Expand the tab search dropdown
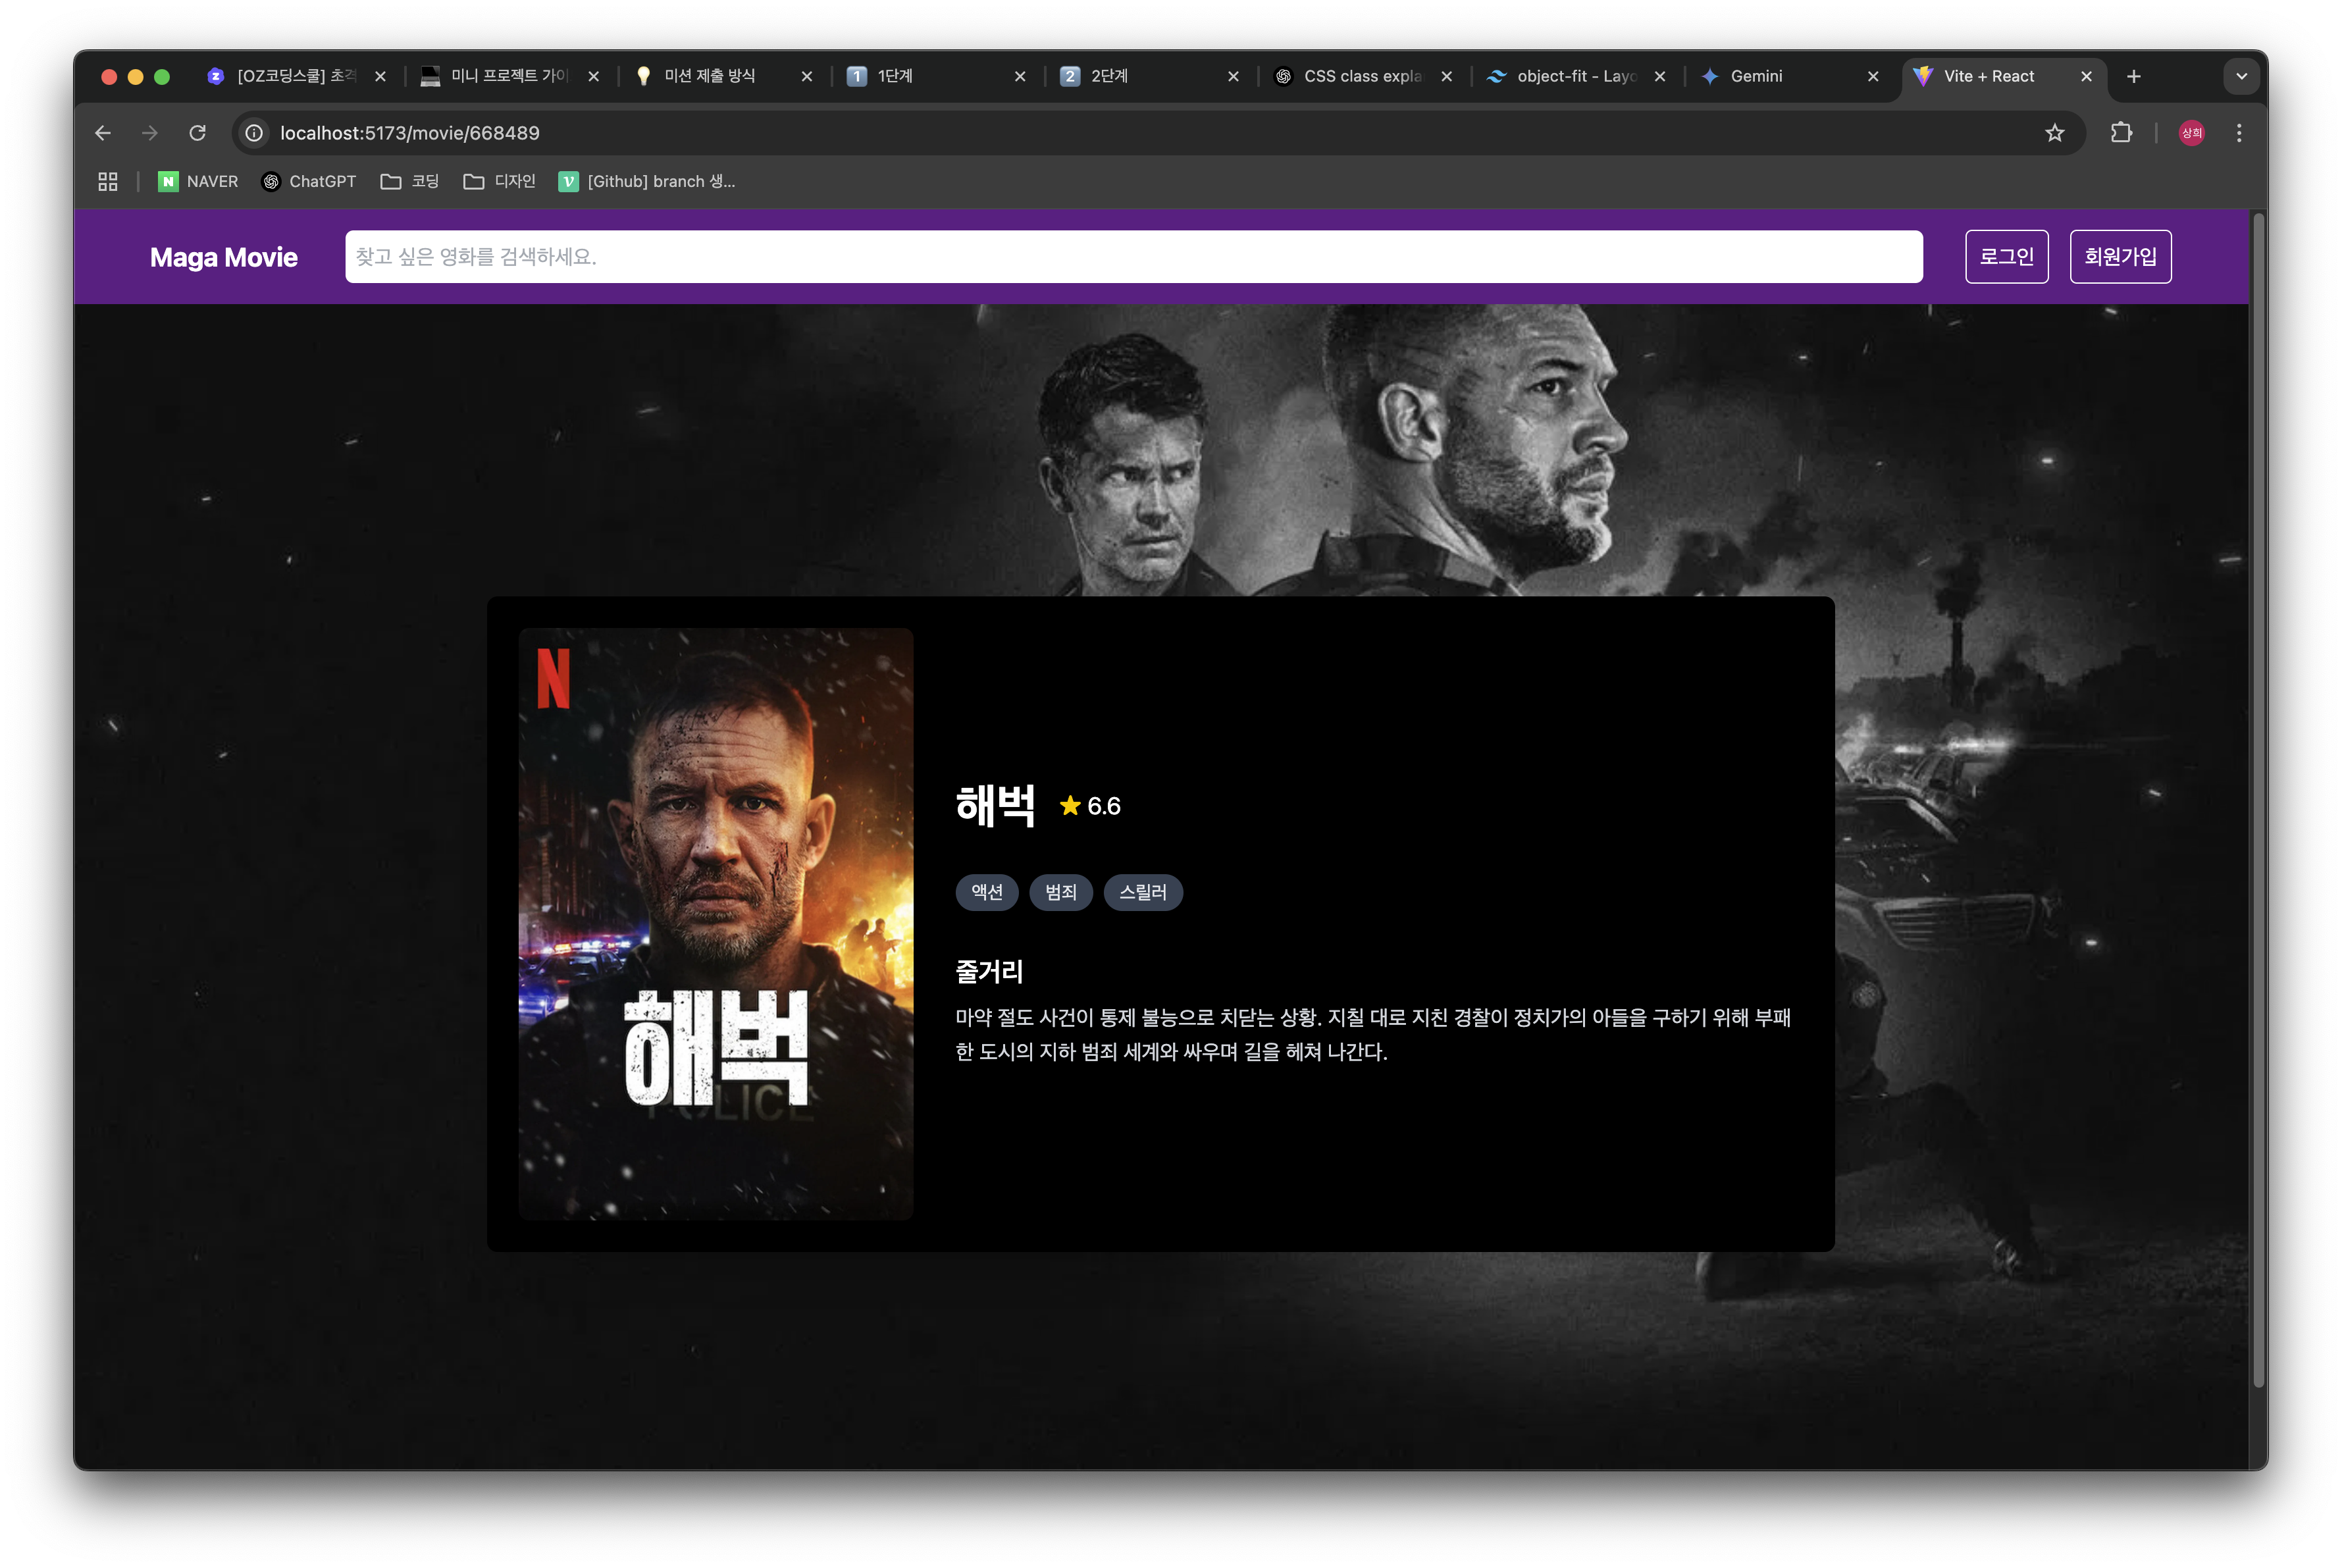Screen dimensions: 2342x1568 (x=2241, y=76)
